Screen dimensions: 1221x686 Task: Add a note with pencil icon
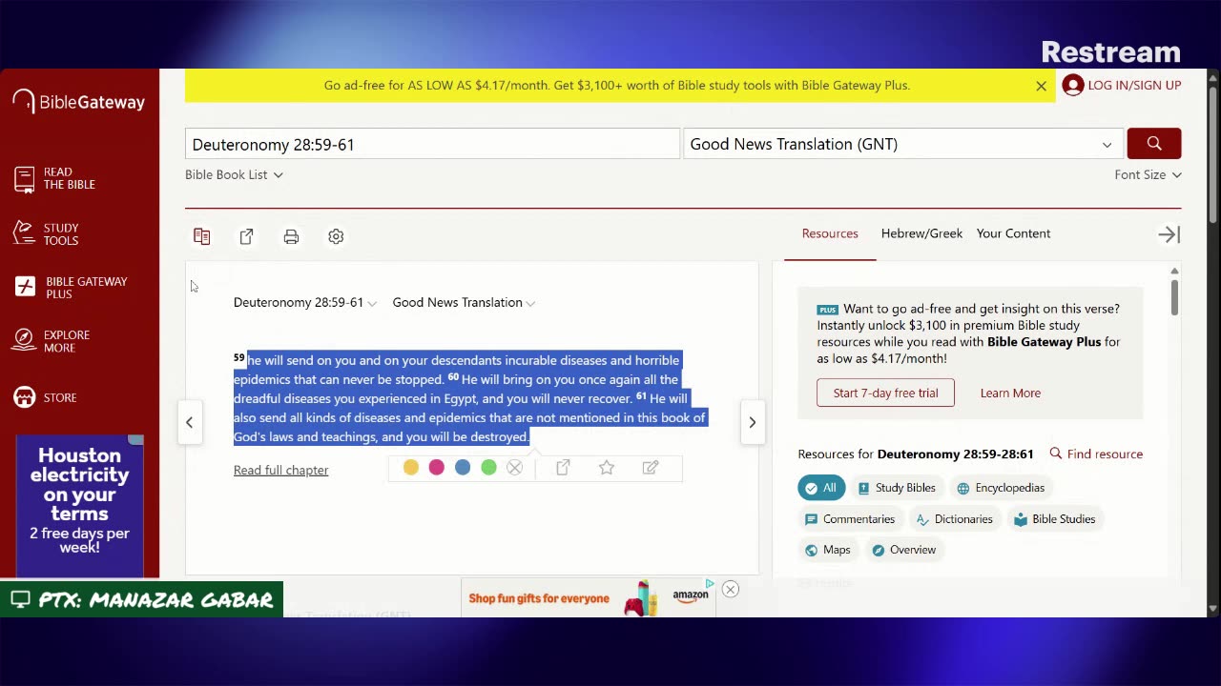(x=651, y=468)
